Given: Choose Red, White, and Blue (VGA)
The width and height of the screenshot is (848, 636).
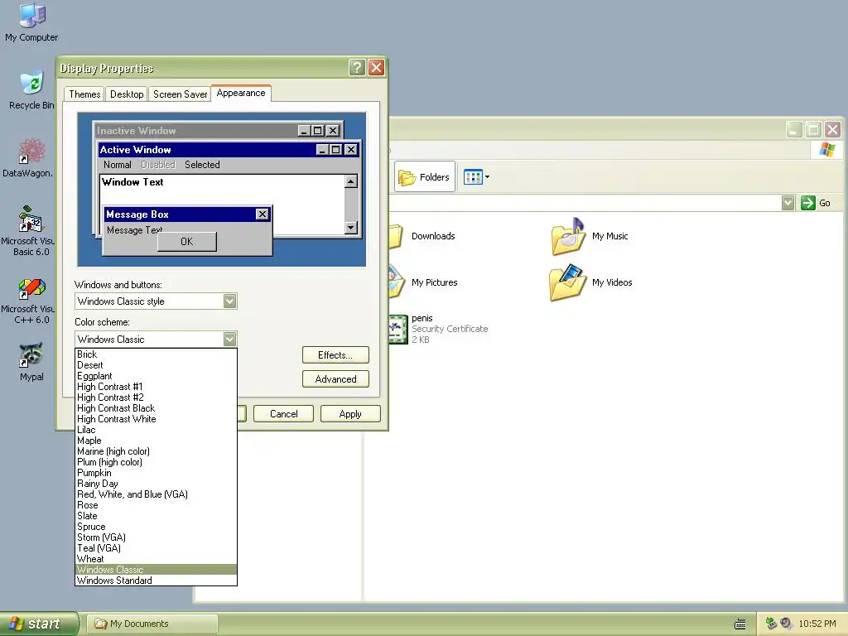Looking at the screenshot, I should pyautogui.click(x=156, y=494).
